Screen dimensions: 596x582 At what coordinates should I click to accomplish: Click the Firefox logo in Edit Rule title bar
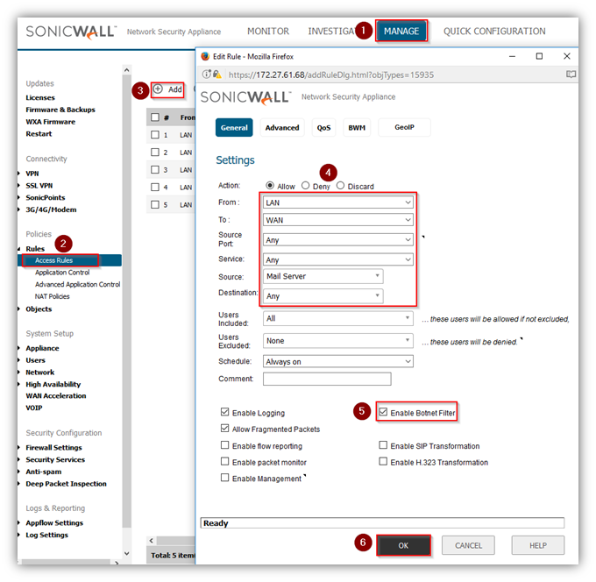pos(205,56)
